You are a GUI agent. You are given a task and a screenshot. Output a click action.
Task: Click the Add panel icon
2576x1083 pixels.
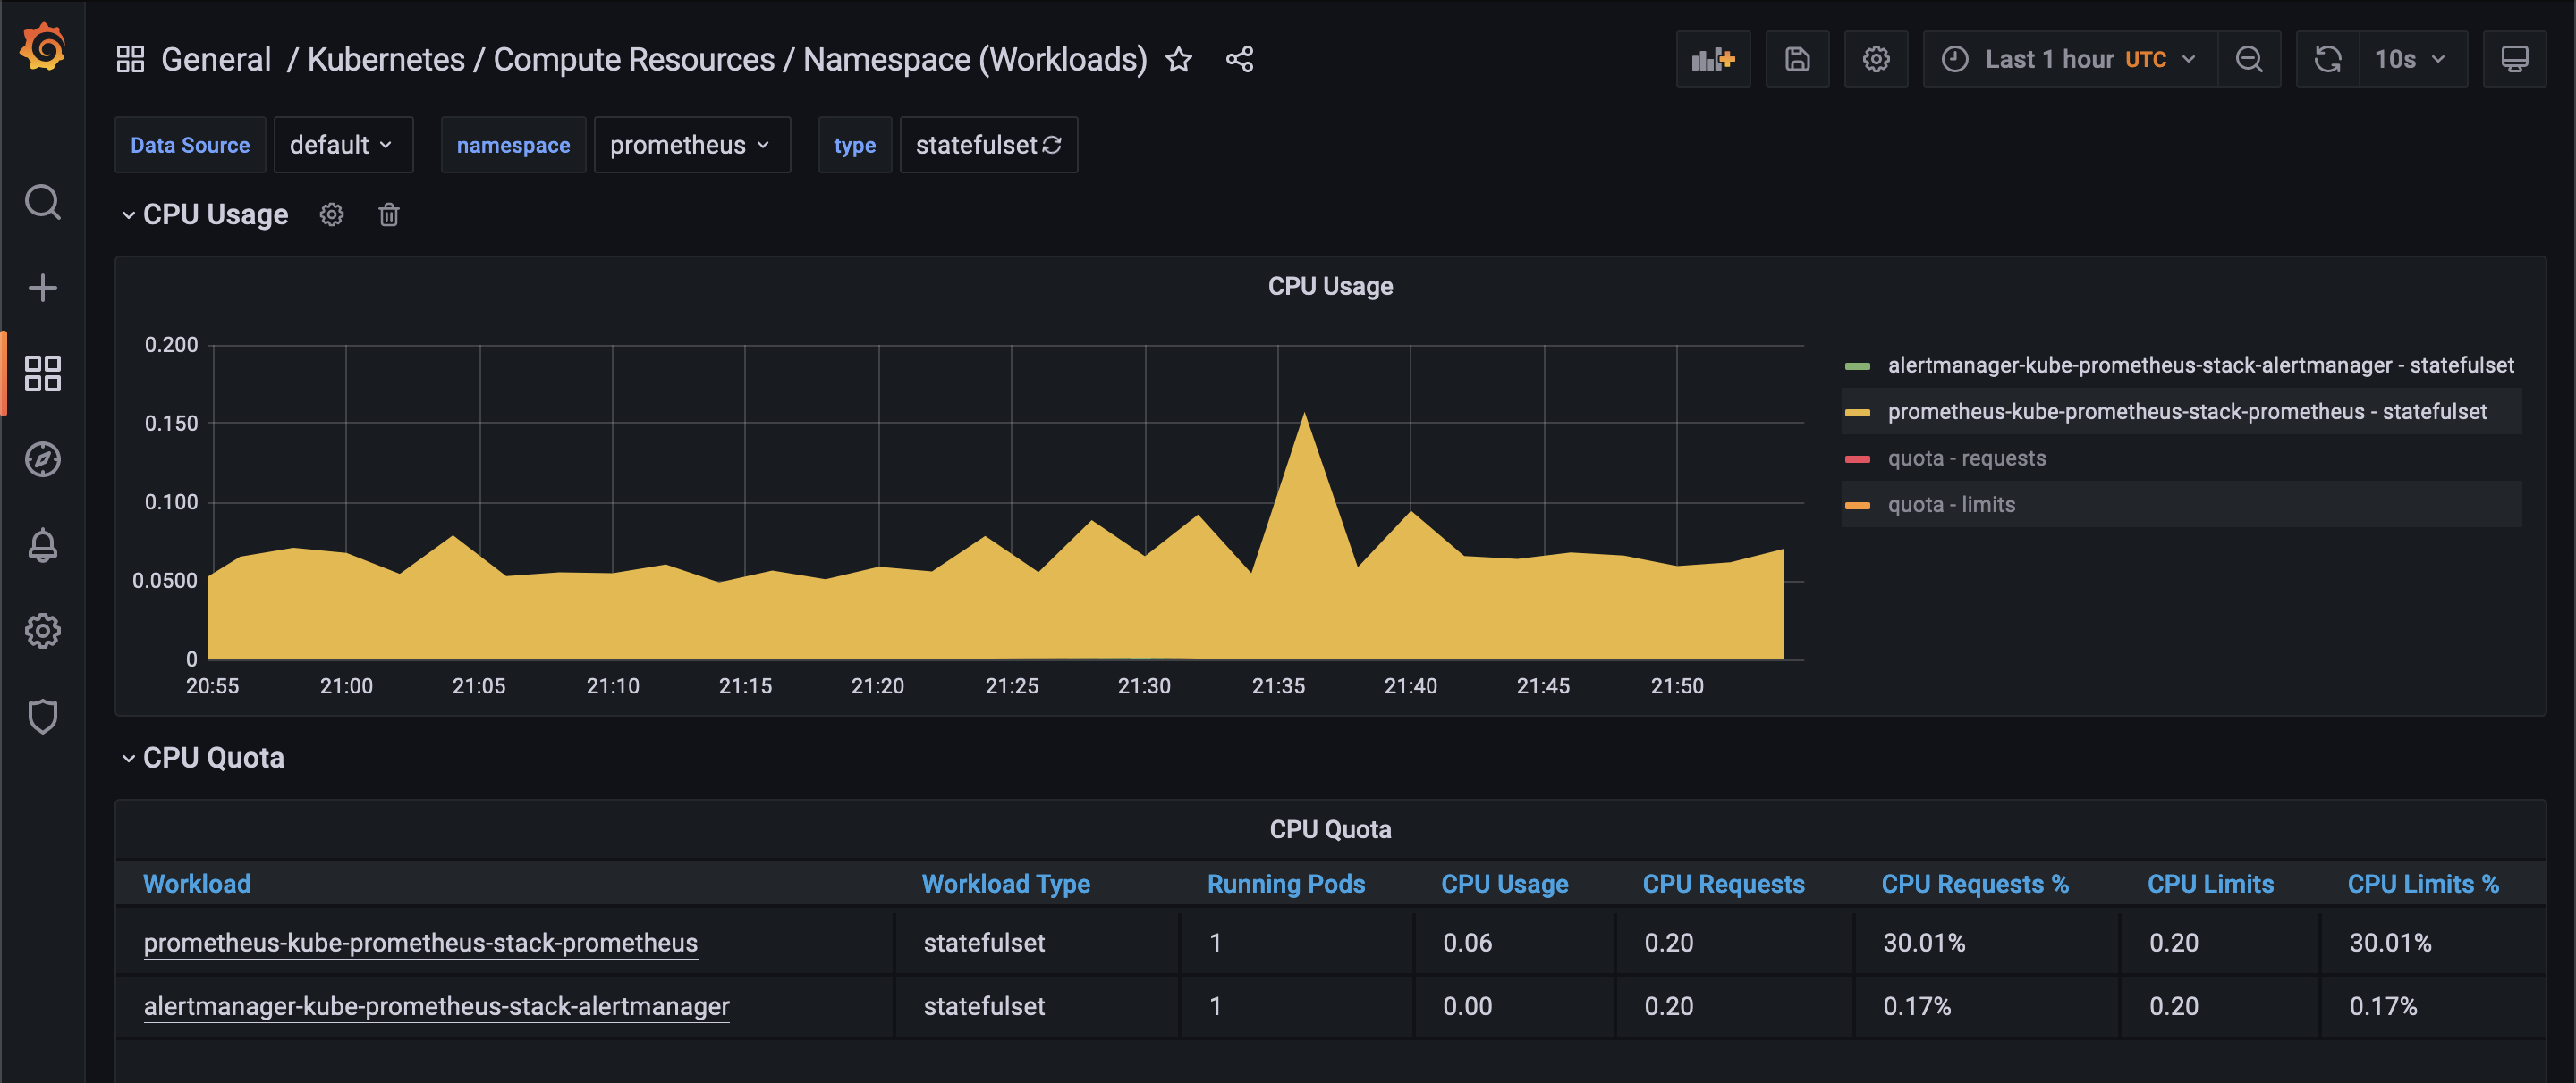[1712, 60]
